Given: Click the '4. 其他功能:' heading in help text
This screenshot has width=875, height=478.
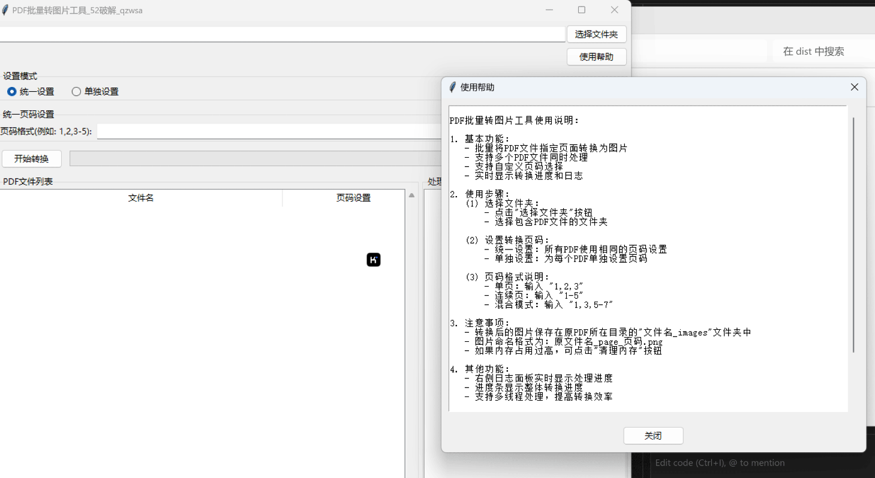Looking at the screenshot, I should tap(480, 369).
